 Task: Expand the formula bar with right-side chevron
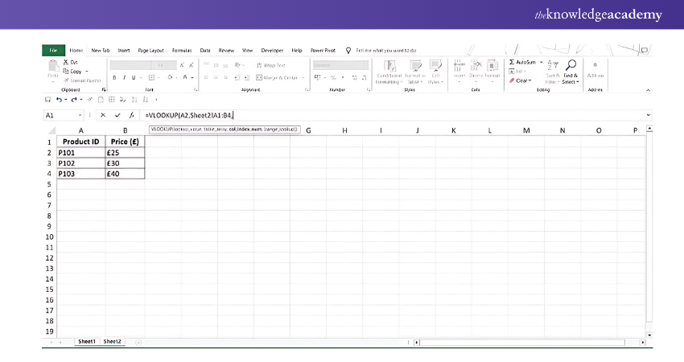[648, 115]
